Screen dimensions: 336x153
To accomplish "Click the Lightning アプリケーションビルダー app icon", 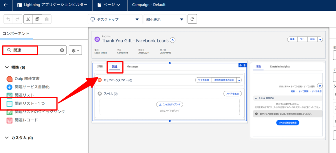I will 19,5.
